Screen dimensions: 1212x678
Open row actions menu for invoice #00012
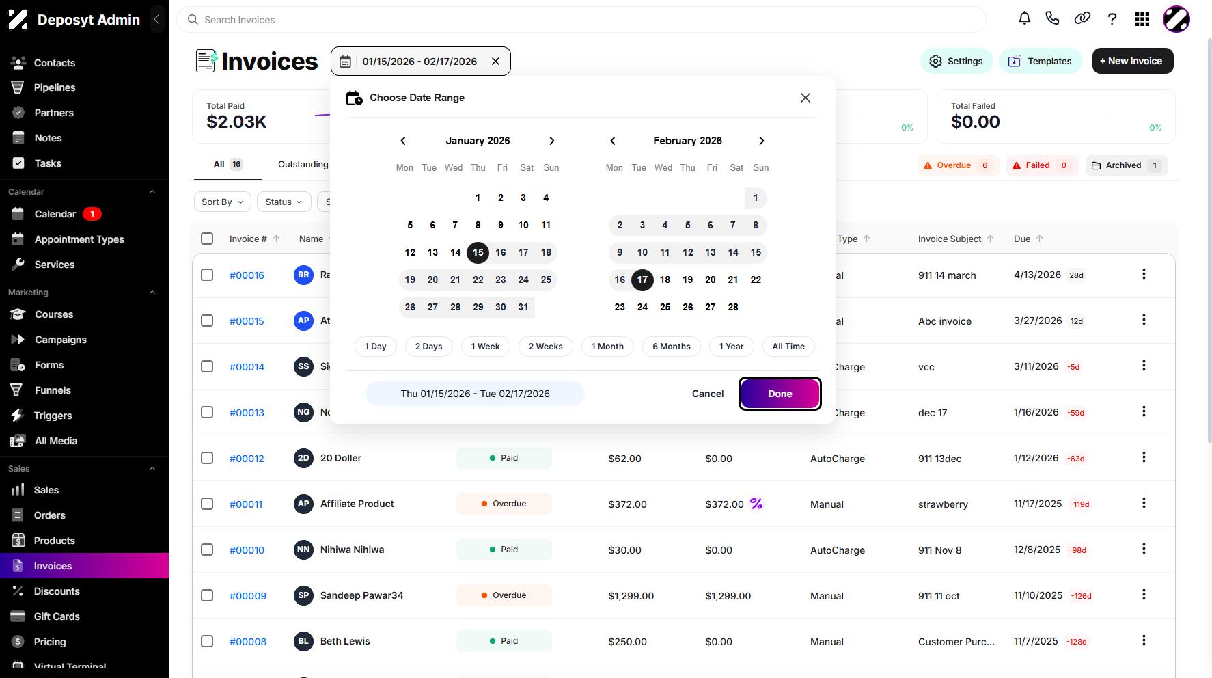coord(1144,457)
